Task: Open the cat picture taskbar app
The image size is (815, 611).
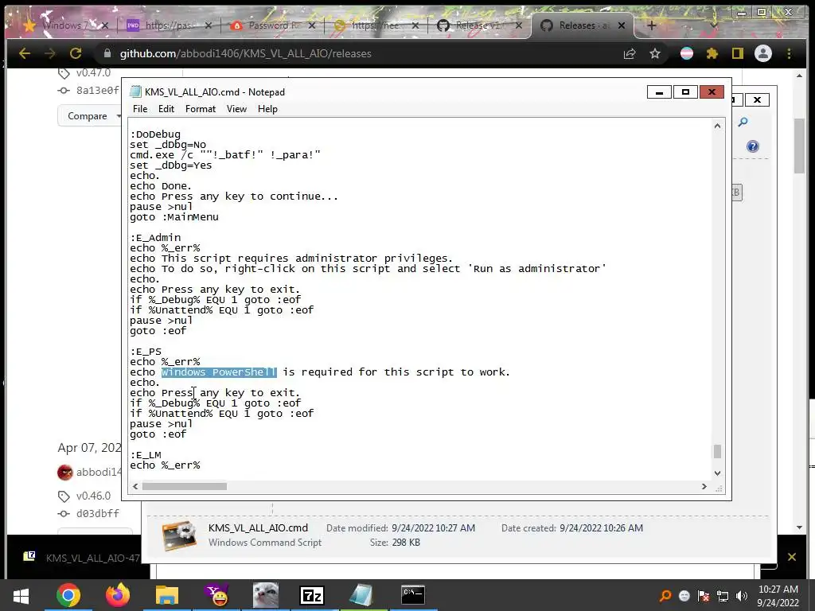Action: (266, 595)
